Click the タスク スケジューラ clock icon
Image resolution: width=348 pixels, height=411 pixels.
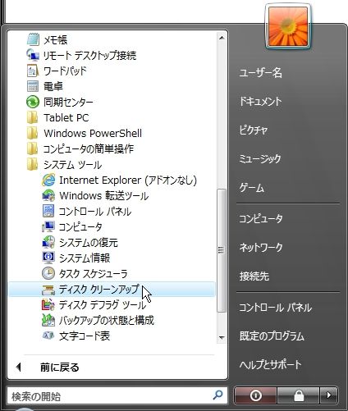(48, 273)
